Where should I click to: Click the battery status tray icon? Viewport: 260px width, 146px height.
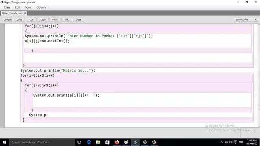(x=226, y=142)
